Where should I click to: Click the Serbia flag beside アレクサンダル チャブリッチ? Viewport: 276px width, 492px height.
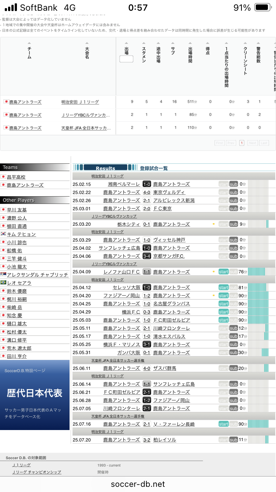3,274
